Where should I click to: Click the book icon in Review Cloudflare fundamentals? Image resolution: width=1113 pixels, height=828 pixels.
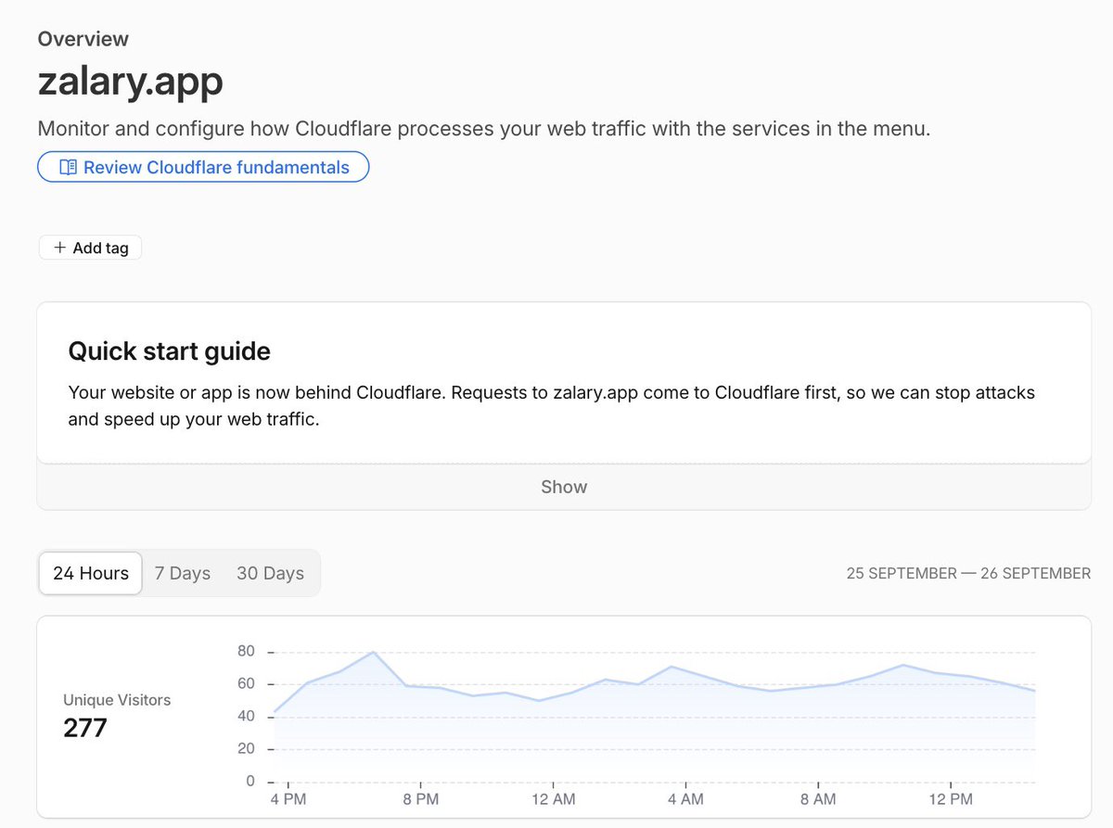[x=68, y=168]
